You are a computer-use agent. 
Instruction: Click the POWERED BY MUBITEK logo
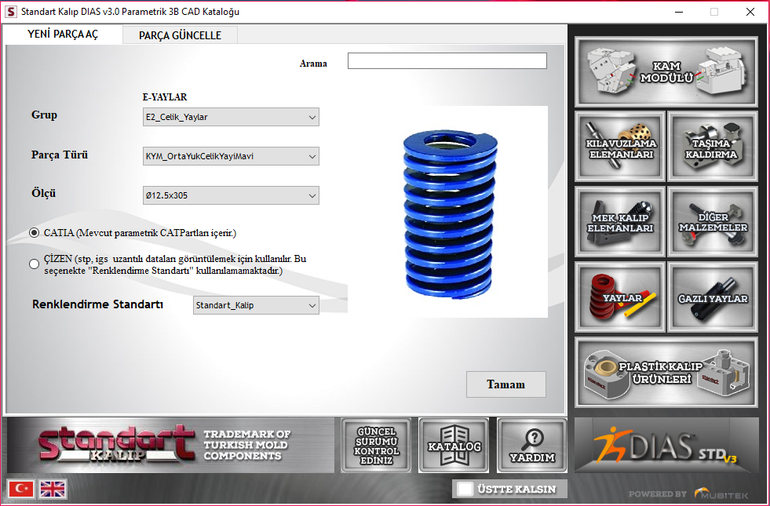[688, 493]
